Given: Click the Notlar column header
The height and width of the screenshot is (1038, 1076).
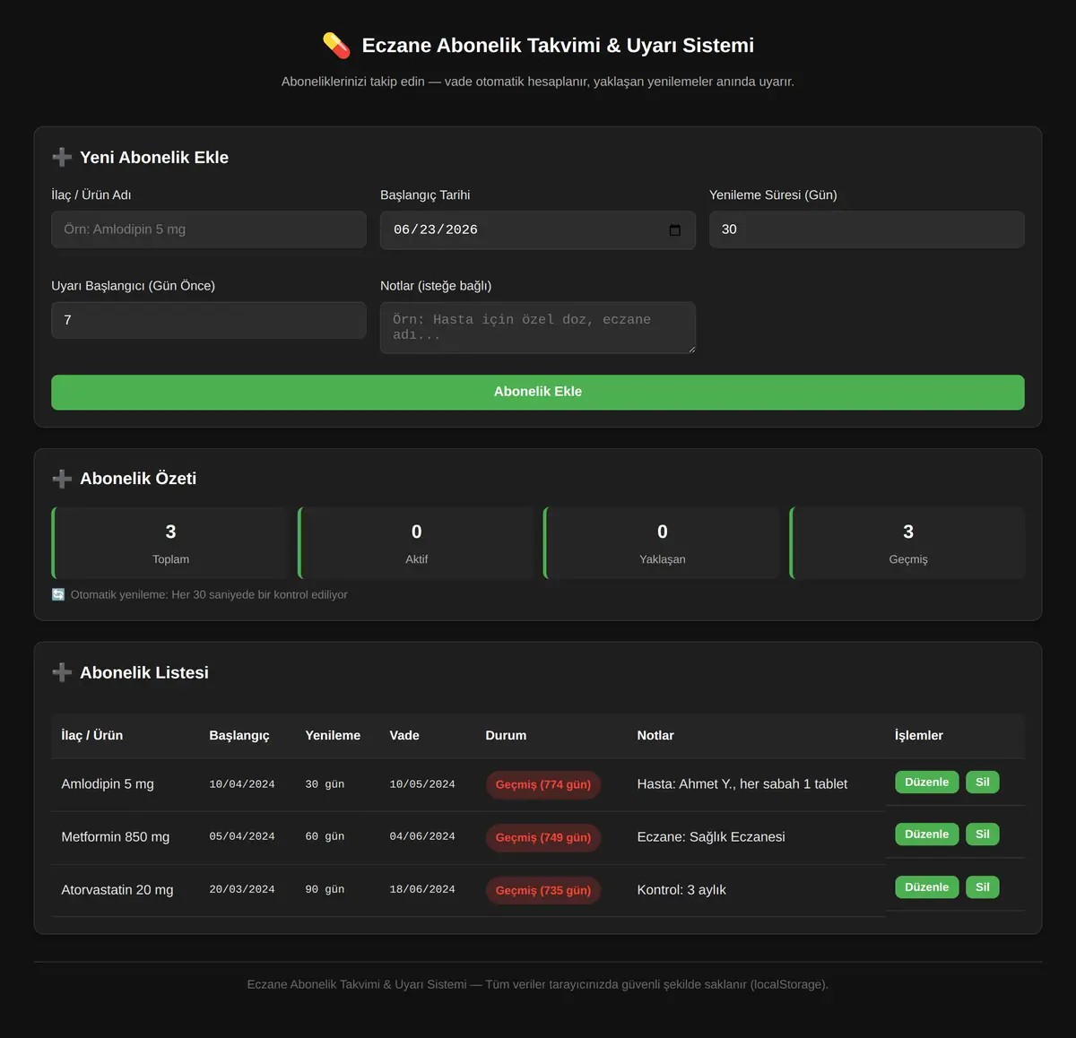Looking at the screenshot, I should (x=655, y=736).
